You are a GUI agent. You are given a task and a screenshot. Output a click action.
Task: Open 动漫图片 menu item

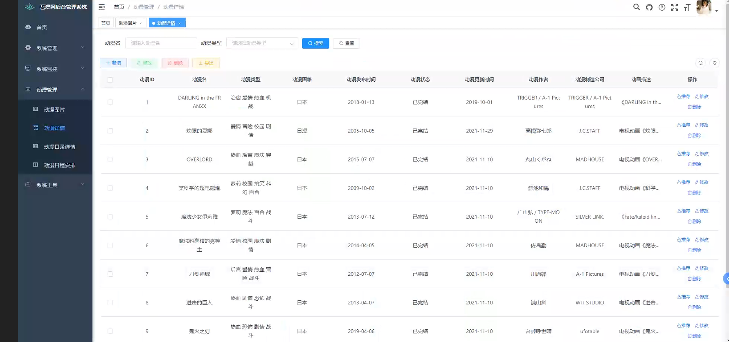pos(55,110)
